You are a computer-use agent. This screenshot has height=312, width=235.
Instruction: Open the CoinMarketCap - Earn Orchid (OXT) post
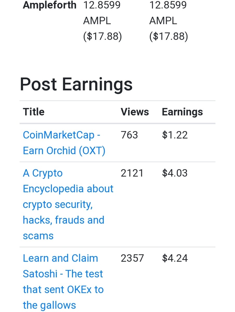pyautogui.click(x=64, y=143)
